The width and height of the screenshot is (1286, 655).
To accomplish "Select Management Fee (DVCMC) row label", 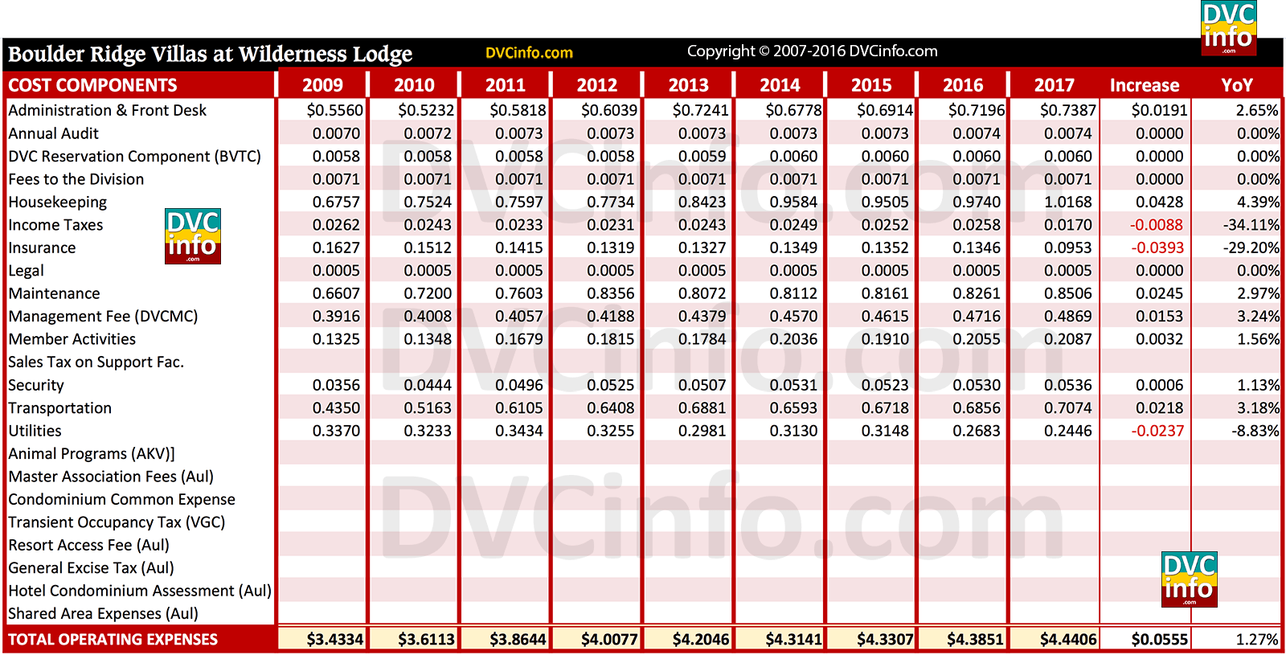I will pyautogui.click(x=103, y=317).
